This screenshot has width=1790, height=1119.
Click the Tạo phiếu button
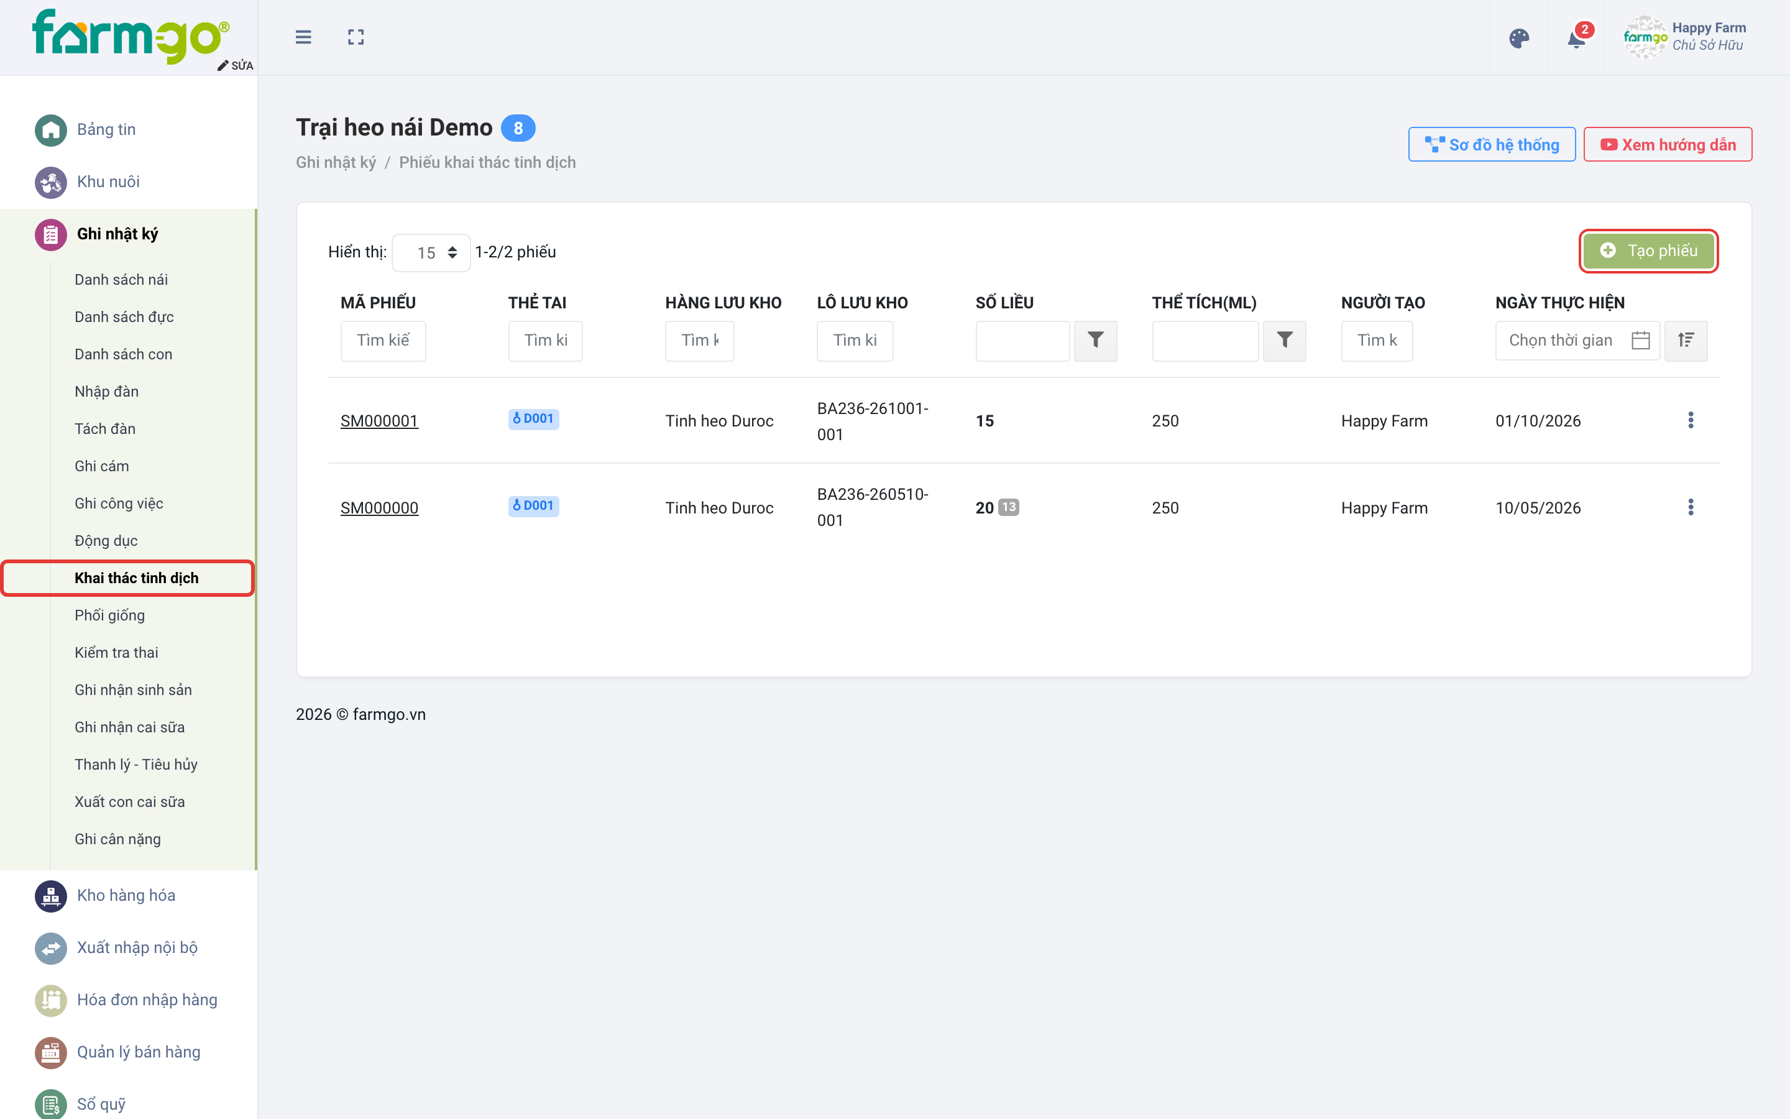point(1648,251)
